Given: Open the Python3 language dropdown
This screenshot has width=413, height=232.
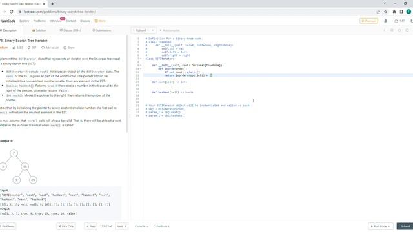Looking at the screenshot, I should point(143,30).
